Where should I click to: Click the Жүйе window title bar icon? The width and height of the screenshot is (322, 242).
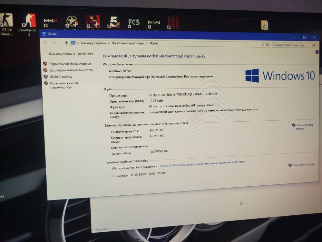click(44, 34)
